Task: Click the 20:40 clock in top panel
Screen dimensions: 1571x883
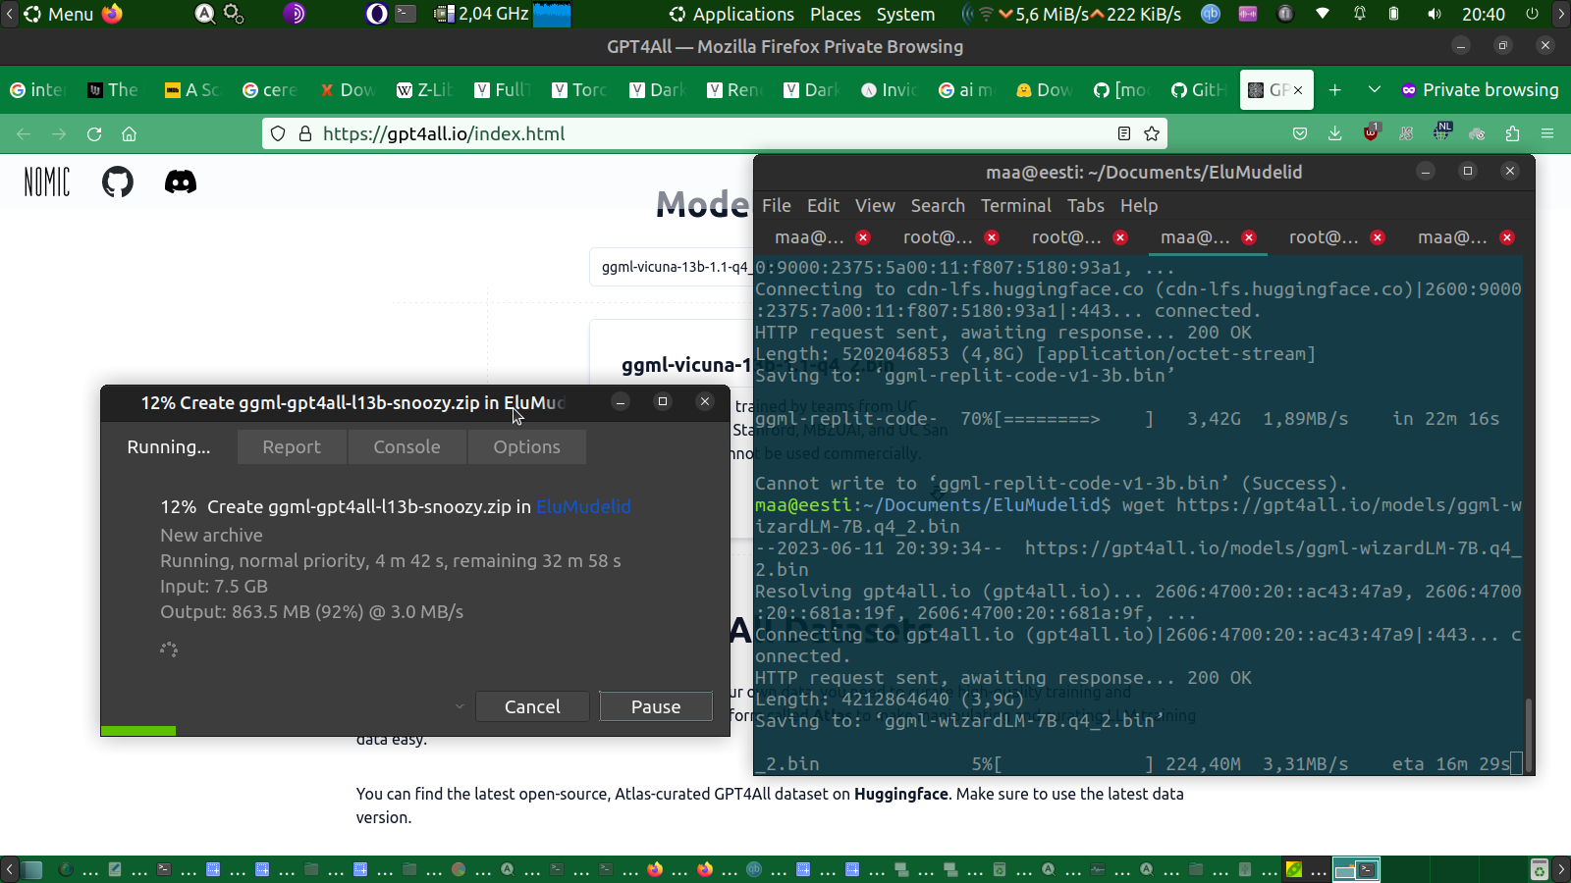Action: pyautogui.click(x=1484, y=14)
